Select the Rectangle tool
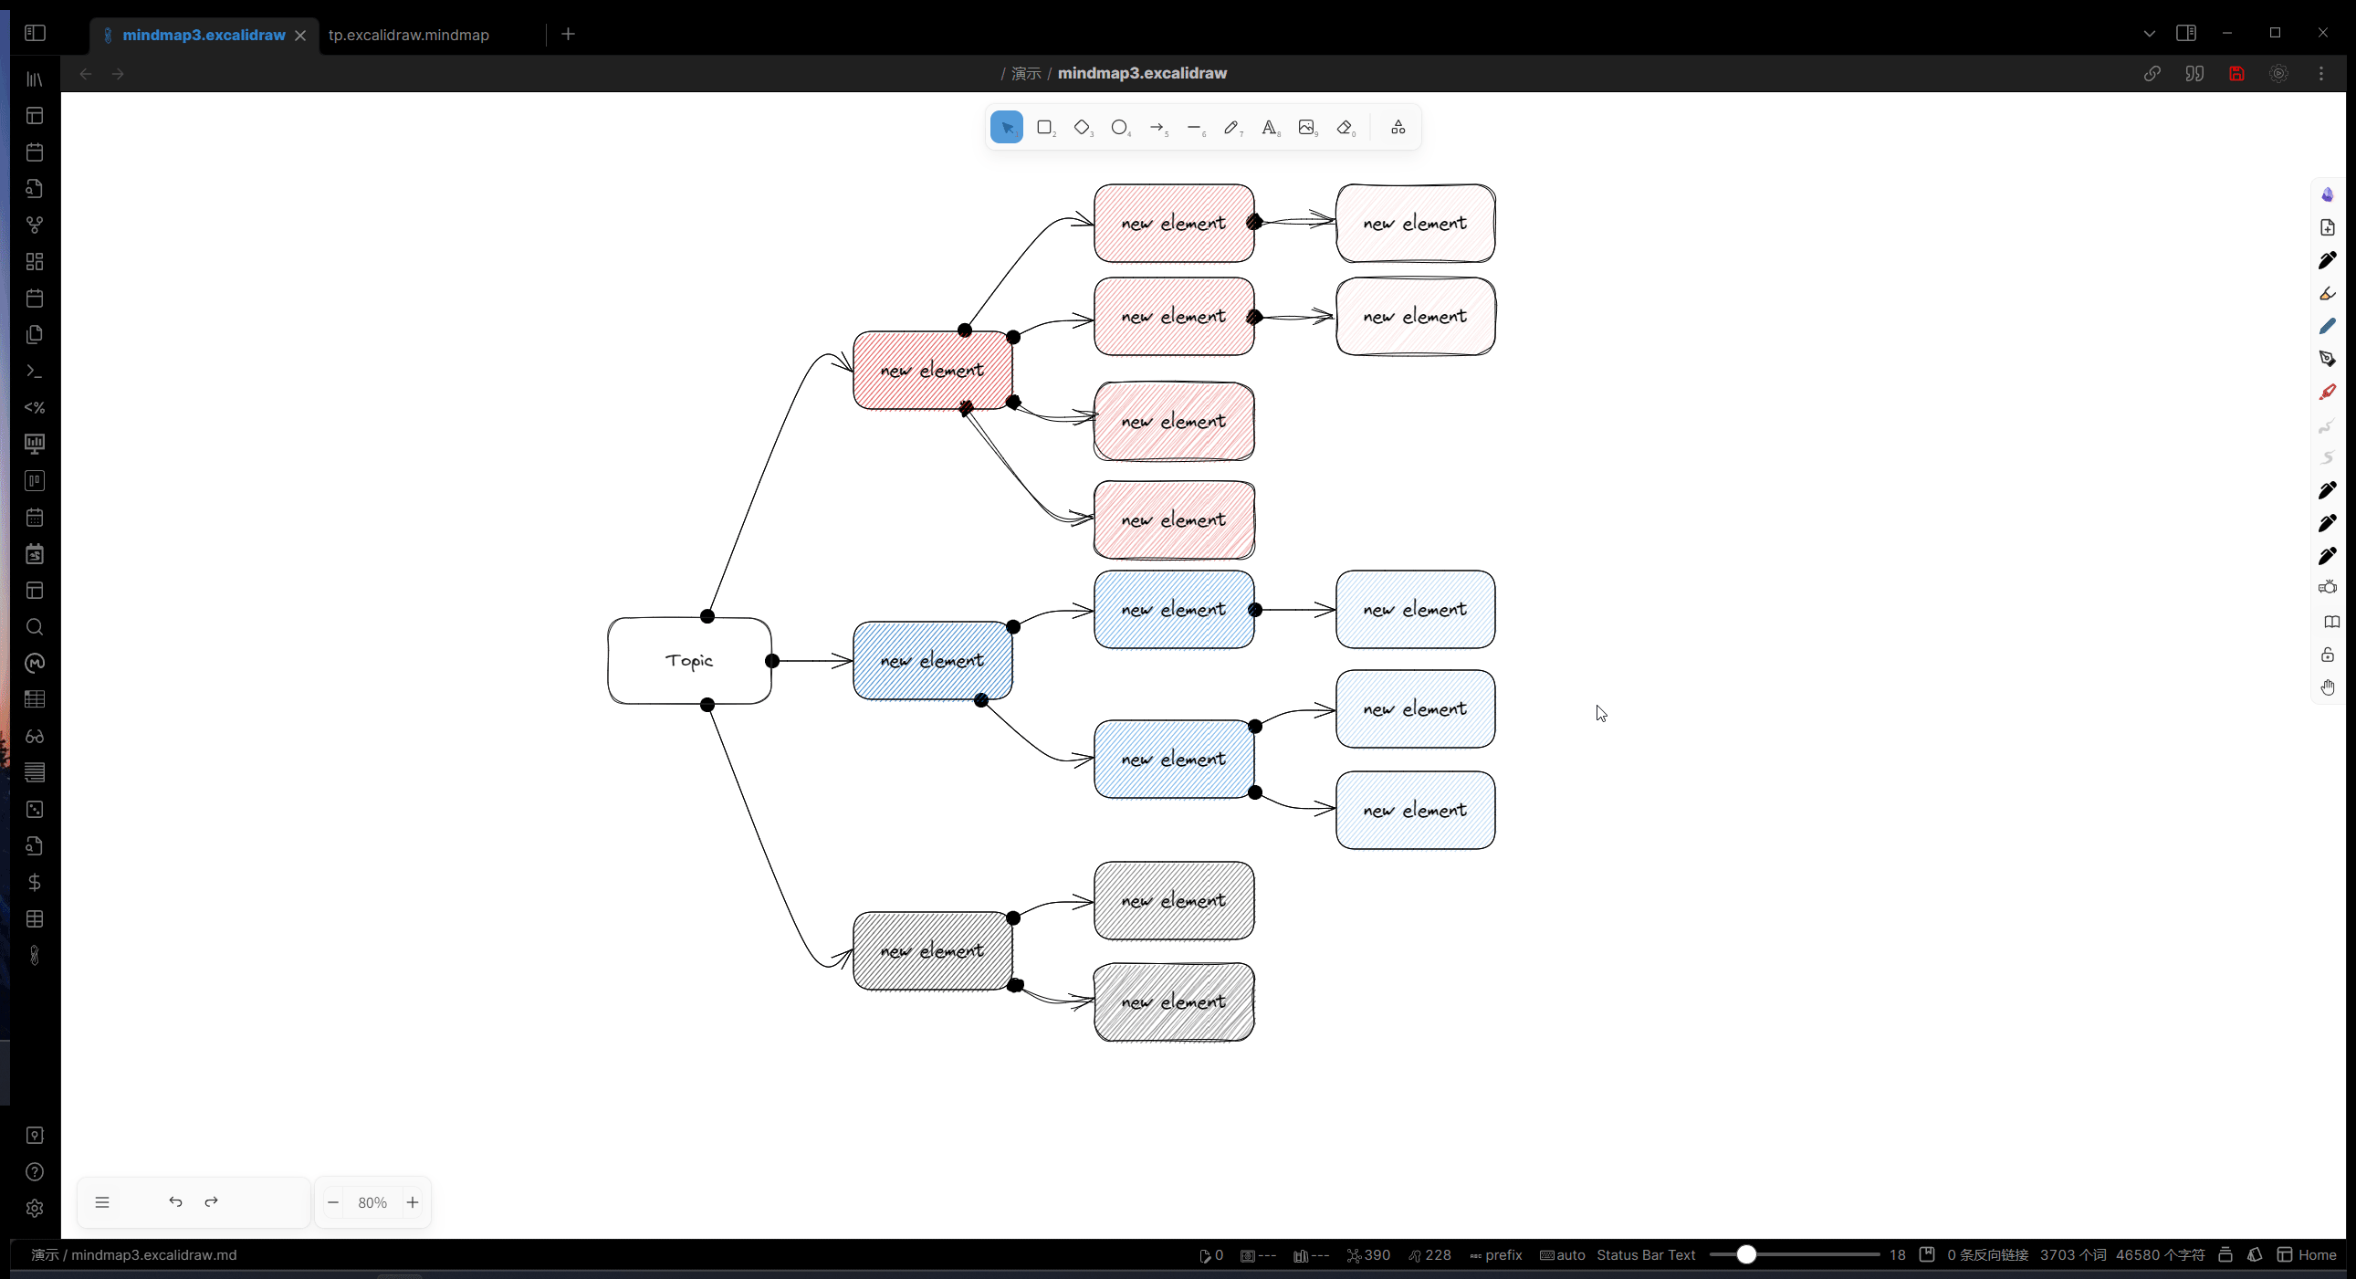This screenshot has width=2356, height=1279. [x=1044, y=127]
